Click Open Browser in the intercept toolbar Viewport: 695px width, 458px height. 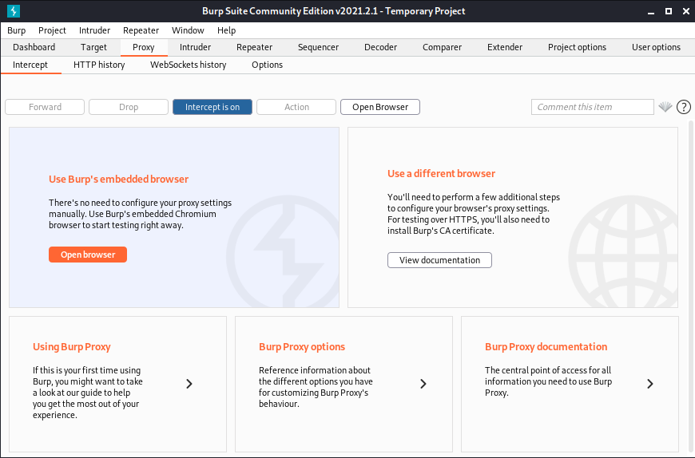click(380, 107)
